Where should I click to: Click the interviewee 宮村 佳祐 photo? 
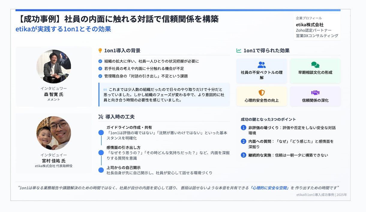[x=54, y=133]
